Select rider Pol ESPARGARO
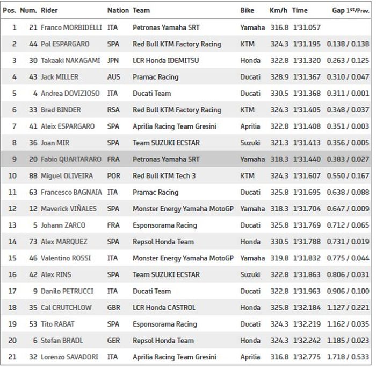Viewport: 376px width, 367px height. pos(65,44)
